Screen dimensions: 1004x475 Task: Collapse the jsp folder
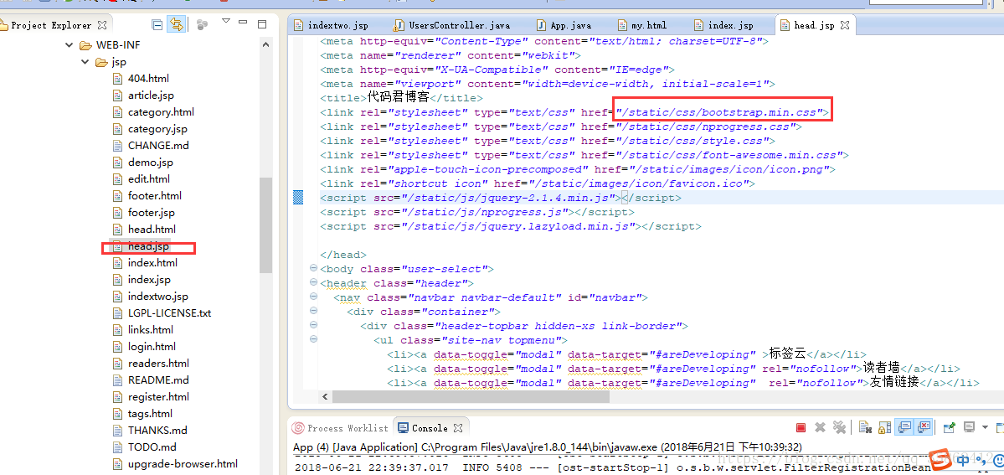85,62
